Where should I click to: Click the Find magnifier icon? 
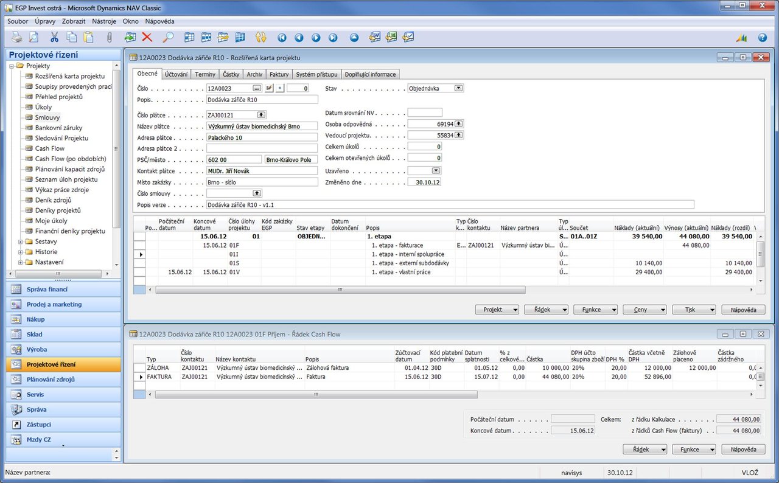click(x=168, y=37)
